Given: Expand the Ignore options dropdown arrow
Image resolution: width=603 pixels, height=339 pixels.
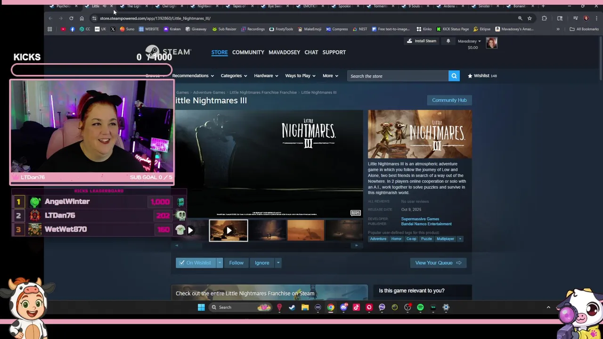Looking at the screenshot, I should (278, 263).
